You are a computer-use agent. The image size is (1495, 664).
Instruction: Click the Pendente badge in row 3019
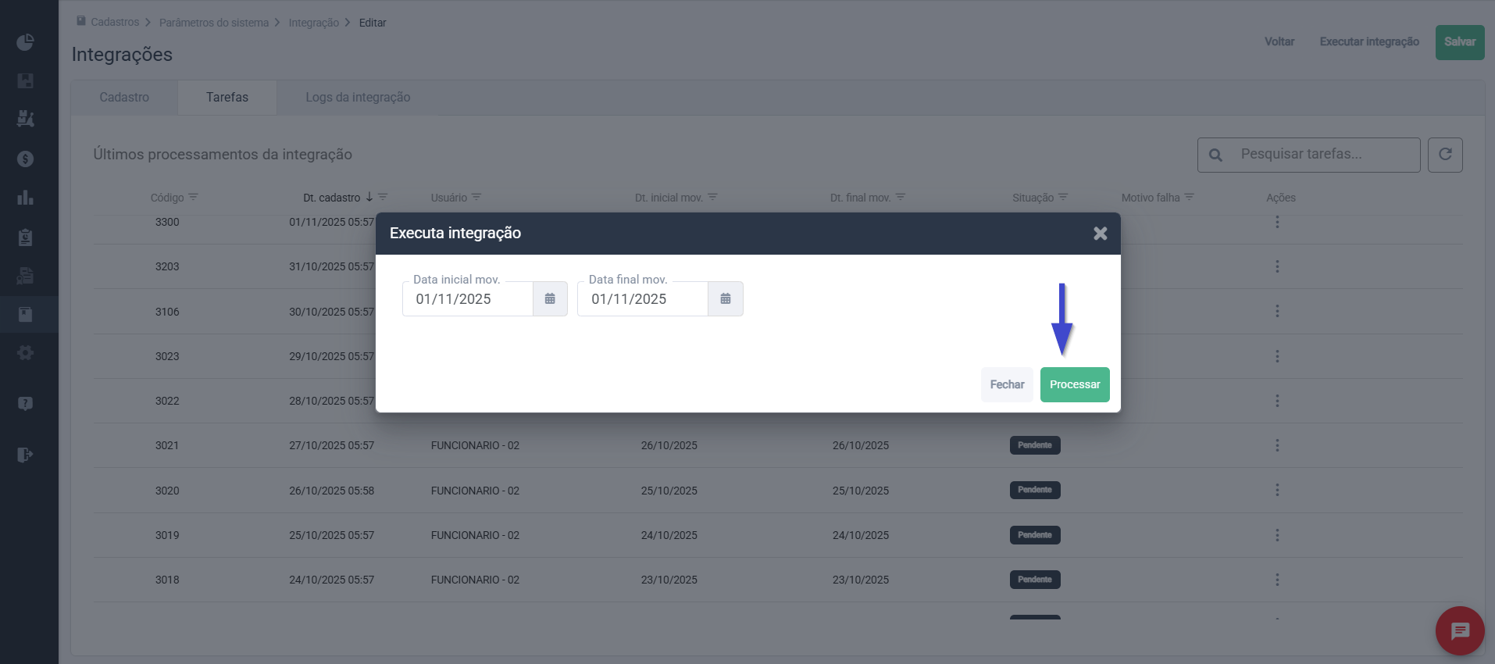(x=1035, y=535)
